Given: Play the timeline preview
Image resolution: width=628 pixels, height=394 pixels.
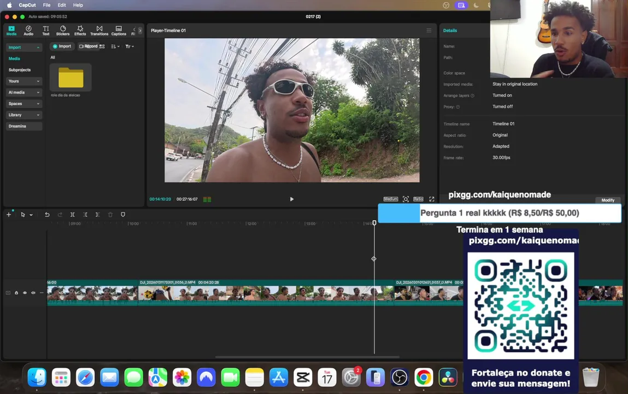Looking at the screenshot, I should click(x=291, y=199).
